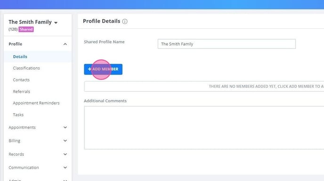Expand the Billing section chevron
This screenshot has height=181, width=324.
[x=65, y=140]
